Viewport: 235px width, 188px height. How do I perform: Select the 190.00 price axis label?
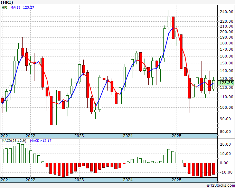coord(226,37)
